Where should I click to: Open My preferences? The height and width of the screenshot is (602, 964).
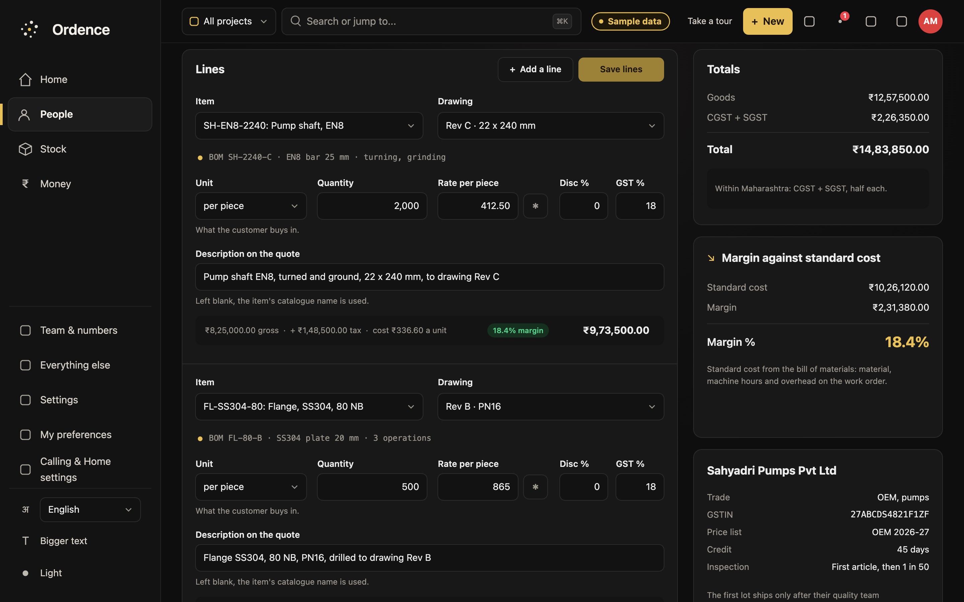point(80,434)
